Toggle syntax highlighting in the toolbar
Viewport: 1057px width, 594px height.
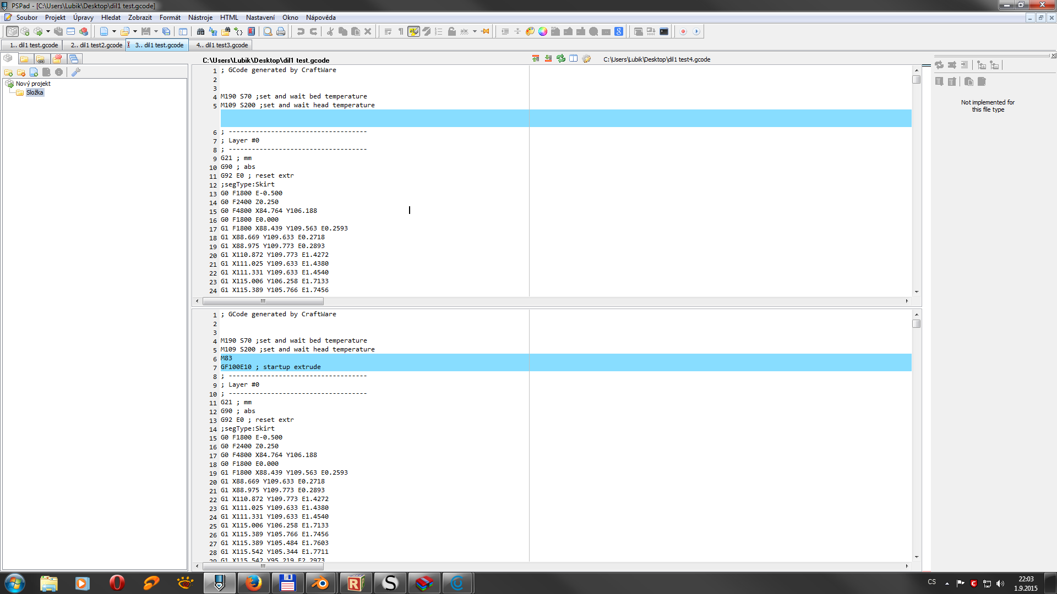tap(413, 31)
